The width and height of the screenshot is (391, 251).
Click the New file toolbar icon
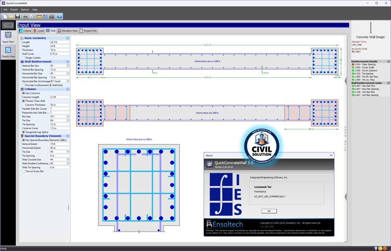(x=5, y=17)
